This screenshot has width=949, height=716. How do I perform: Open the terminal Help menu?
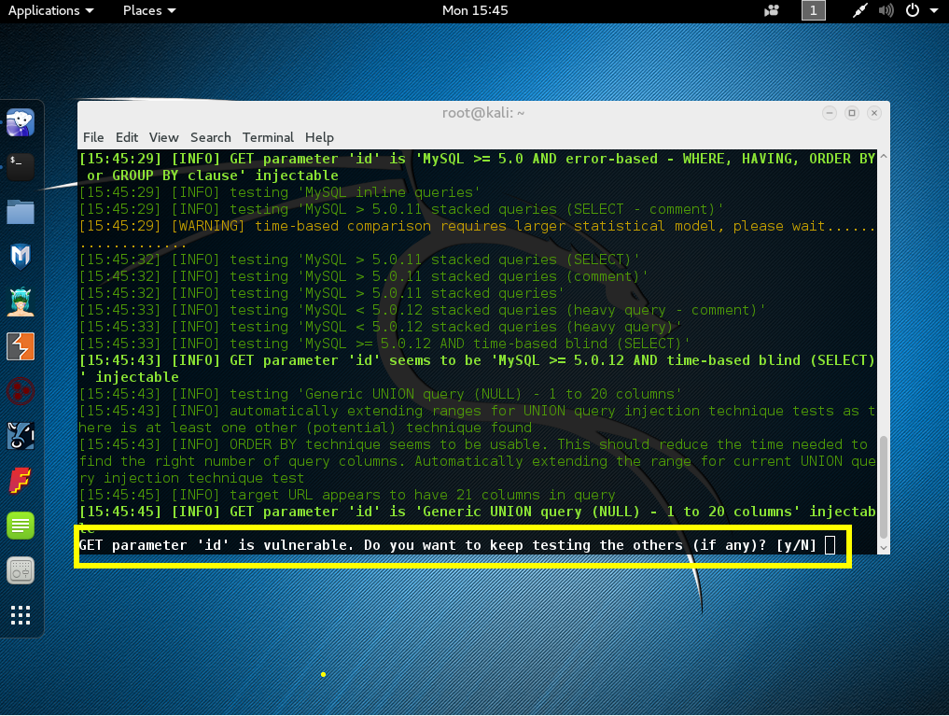[319, 137]
